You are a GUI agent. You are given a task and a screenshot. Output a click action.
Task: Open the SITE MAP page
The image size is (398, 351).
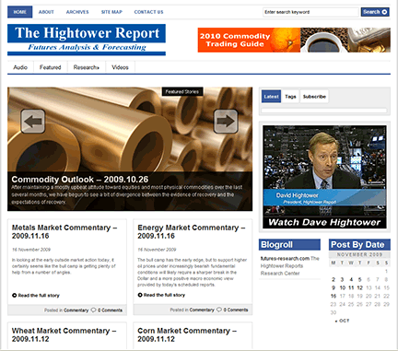tap(111, 12)
